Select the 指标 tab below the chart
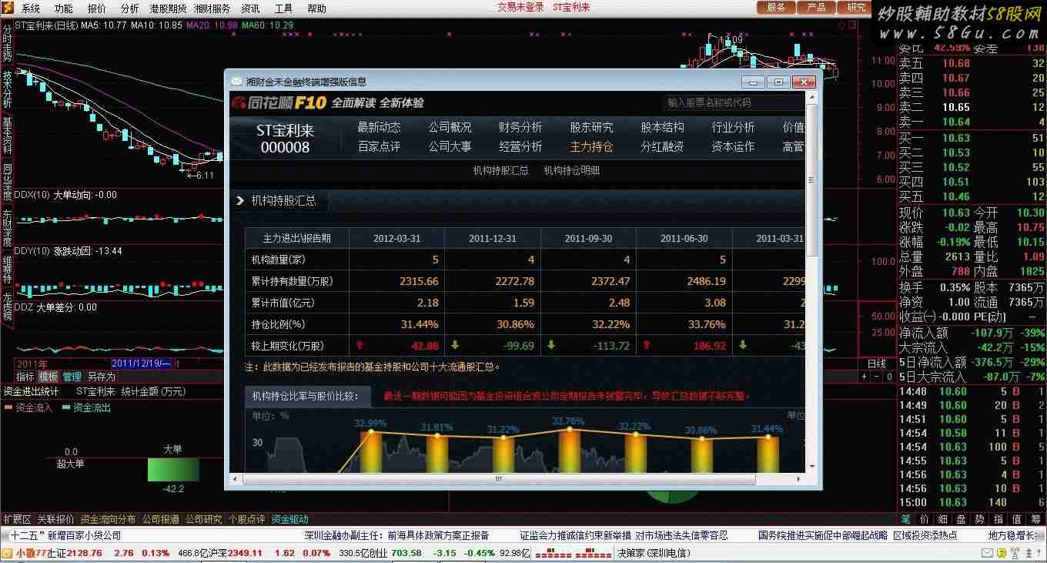1047x563 pixels. tap(25, 377)
